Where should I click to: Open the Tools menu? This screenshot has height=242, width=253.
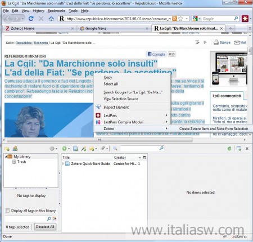(73, 11)
